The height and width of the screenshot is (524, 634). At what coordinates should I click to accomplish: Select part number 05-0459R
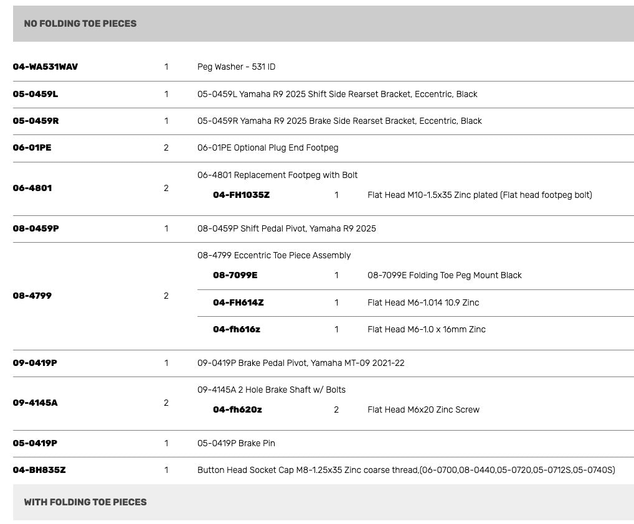tap(36, 120)
